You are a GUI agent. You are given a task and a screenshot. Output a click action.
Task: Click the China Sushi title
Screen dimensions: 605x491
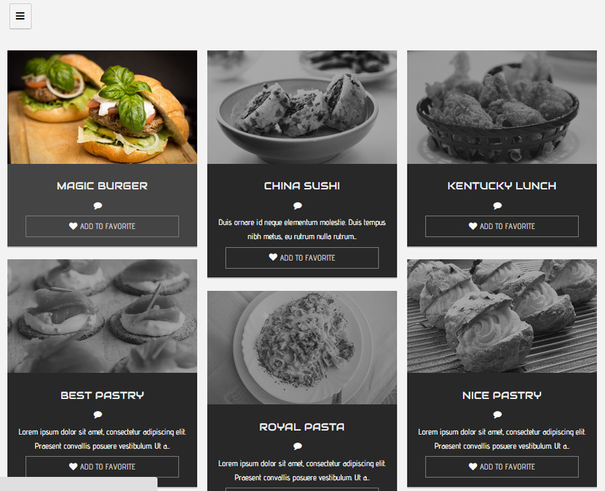302,186
